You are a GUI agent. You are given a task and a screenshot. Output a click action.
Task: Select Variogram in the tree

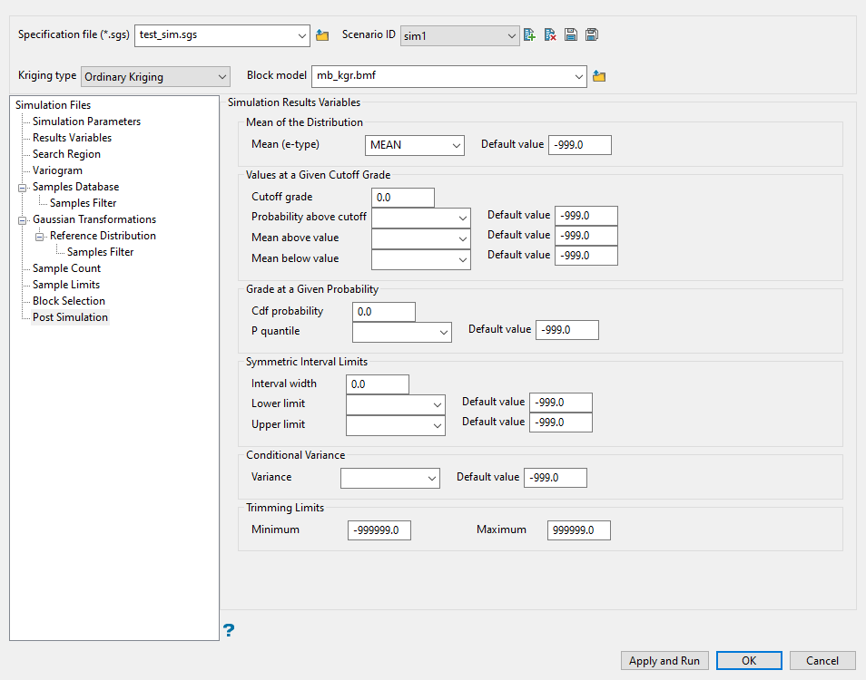click(x=57, y=170)
